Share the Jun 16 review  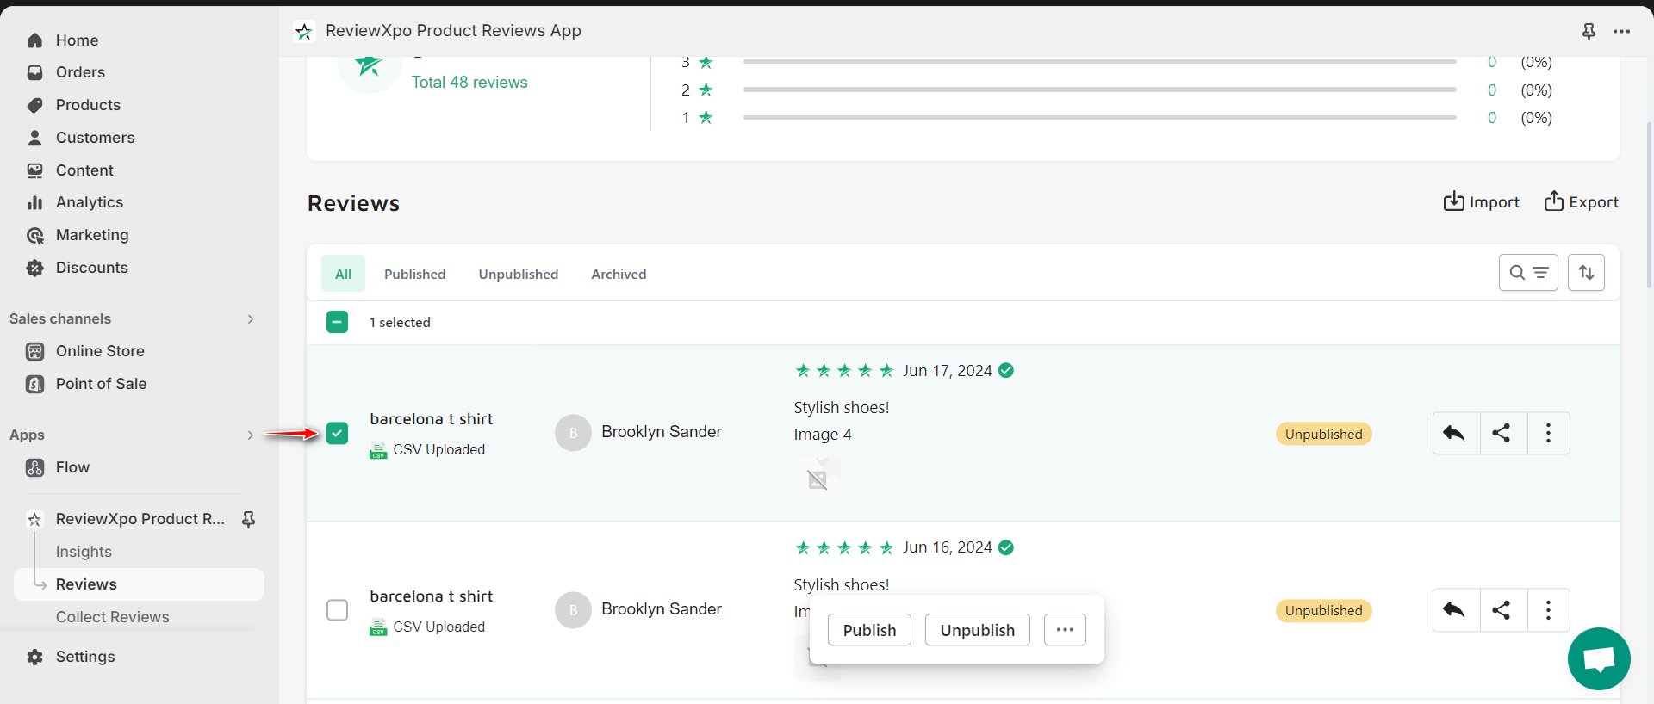tap(1502, 610)
